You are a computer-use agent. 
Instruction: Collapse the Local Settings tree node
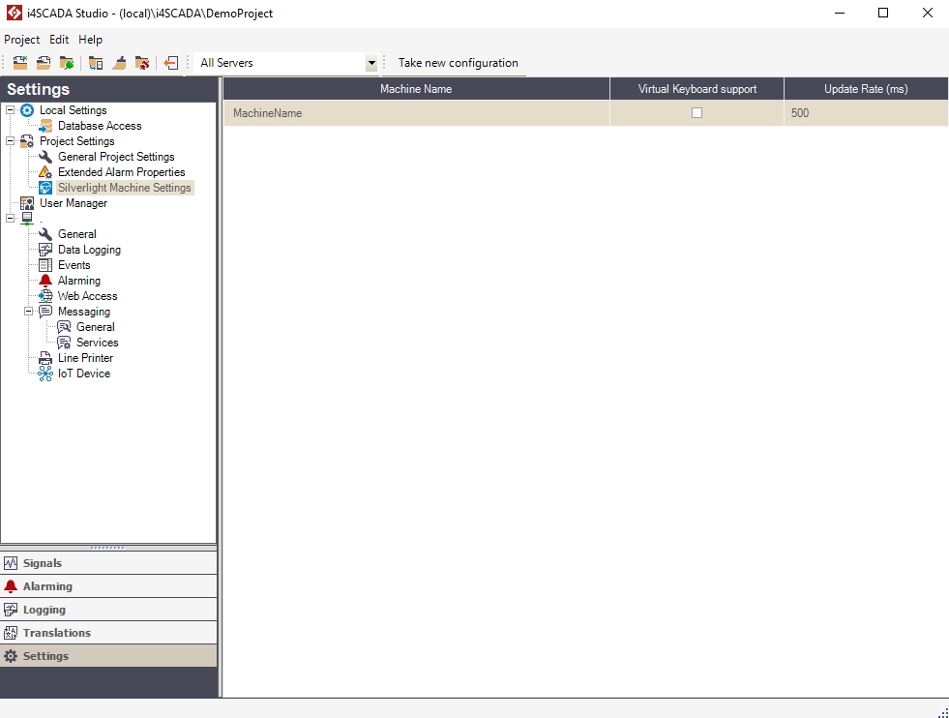tap(11, 110)
